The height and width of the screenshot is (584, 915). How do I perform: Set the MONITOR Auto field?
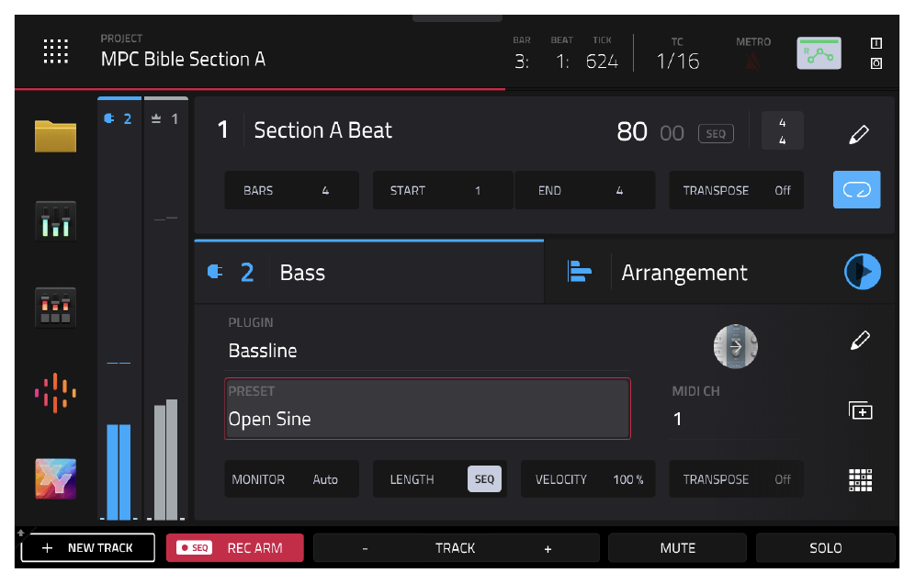(x=291, y=479)
